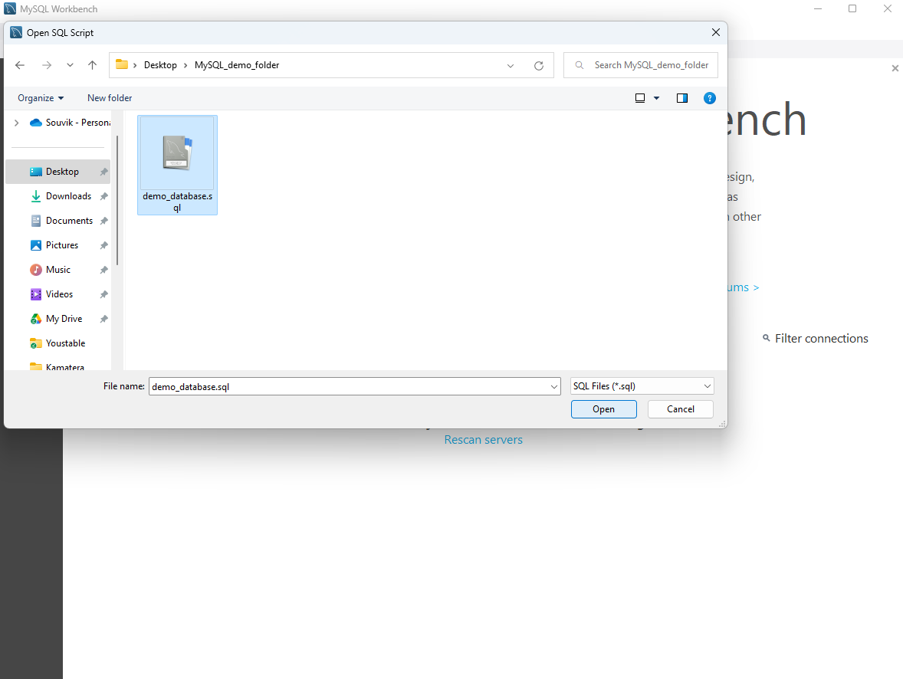Click the forward navigation arrow

[45, 65]
